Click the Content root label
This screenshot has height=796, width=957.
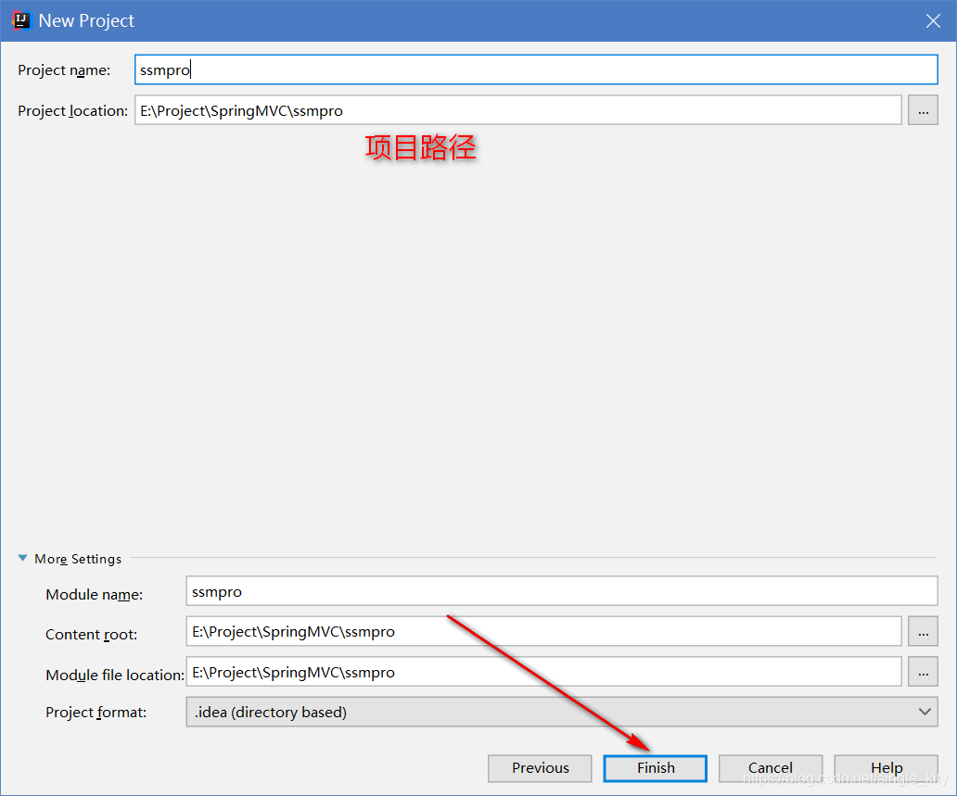(92, 635)
